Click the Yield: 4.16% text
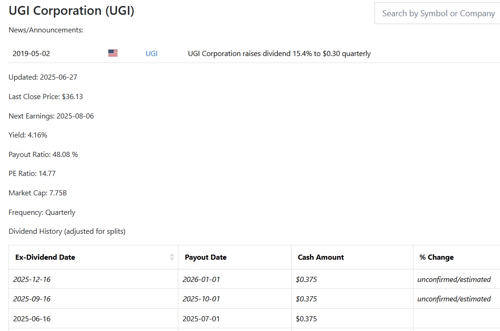 click(28, 135)
